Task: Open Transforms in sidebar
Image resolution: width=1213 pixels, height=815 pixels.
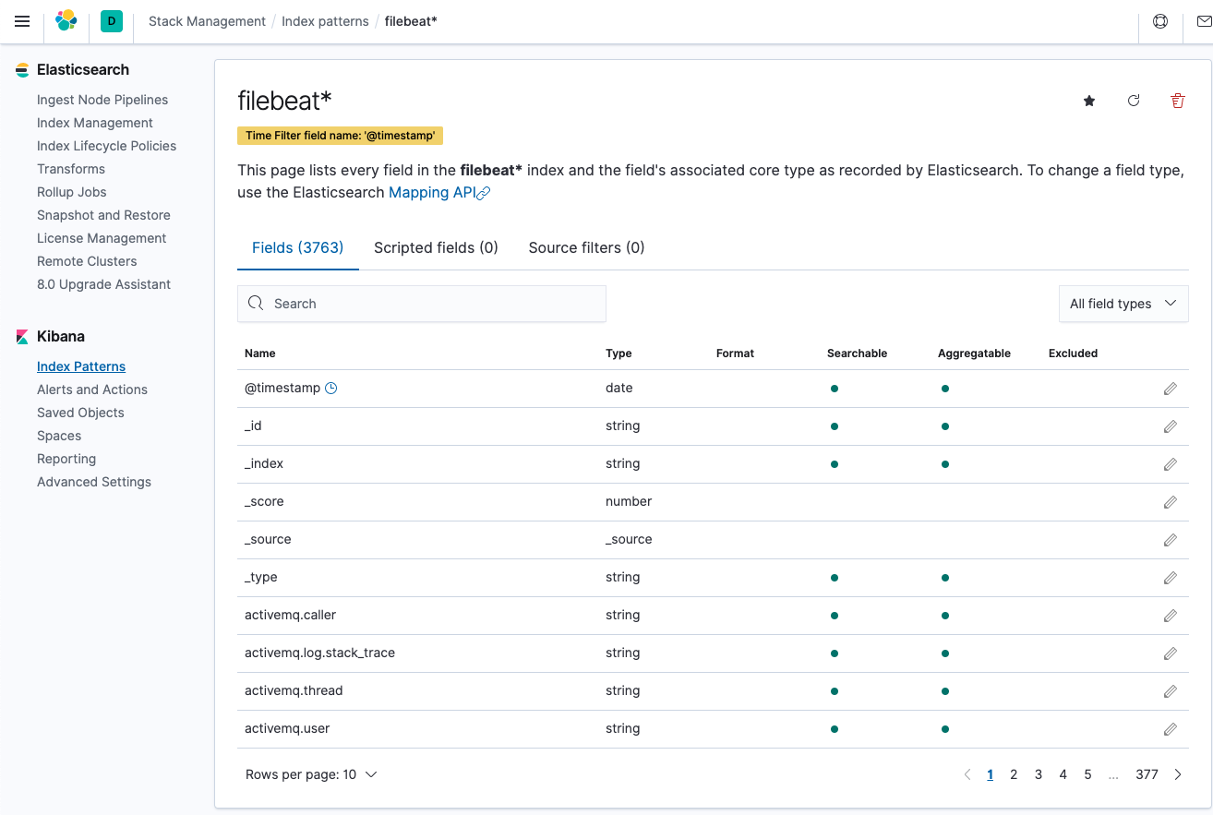Action: 71,169
